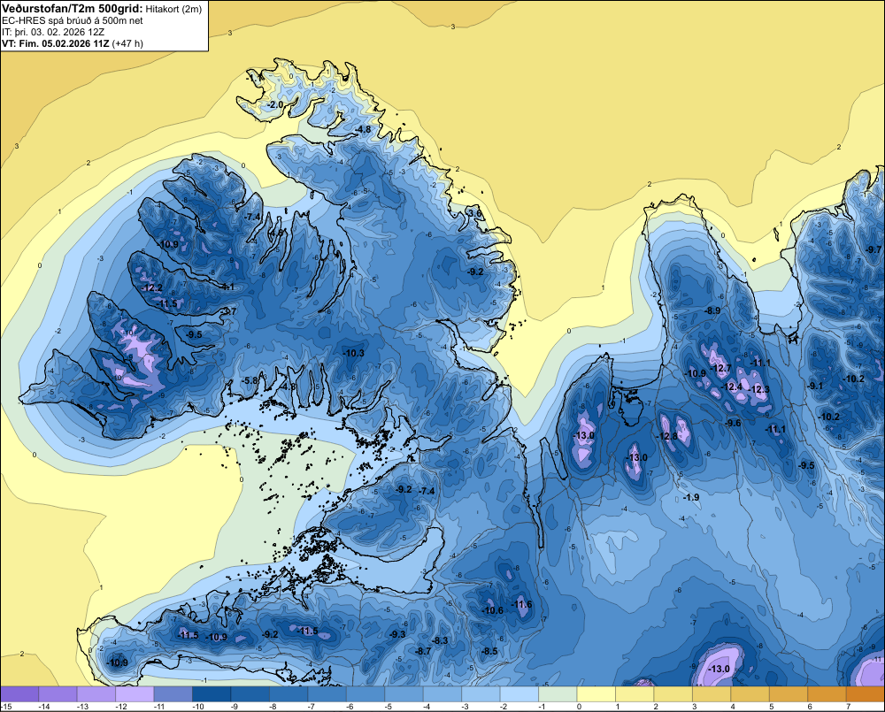This screenshot has height=712, width=885.
Task: Click the 'VT: Fim. 05.02.2026 11Z' valid time
Action: pyautogui.click(x=56, y=43)
